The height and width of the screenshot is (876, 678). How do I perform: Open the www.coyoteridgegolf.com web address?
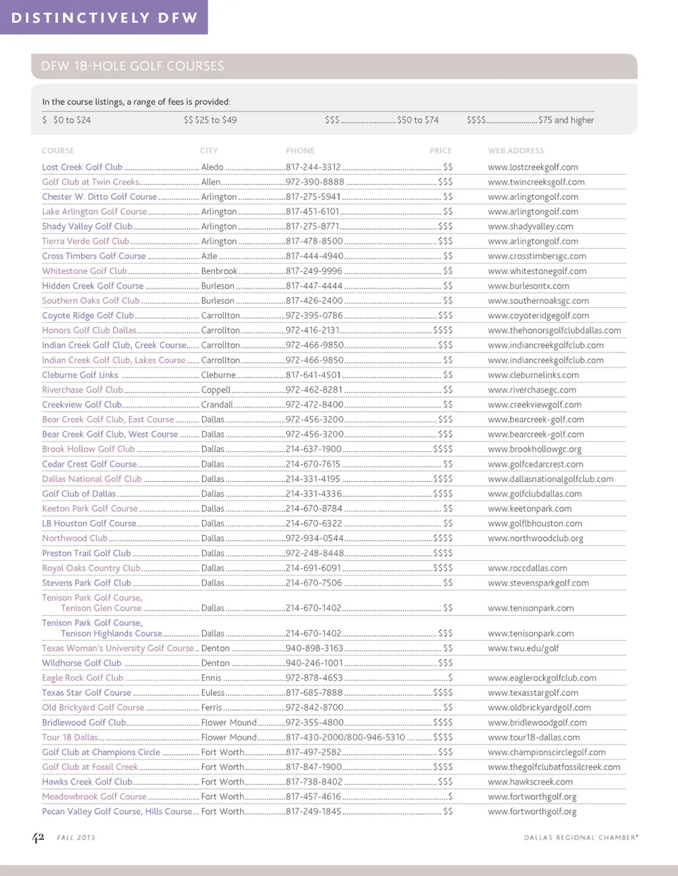(x=538, y=316)
